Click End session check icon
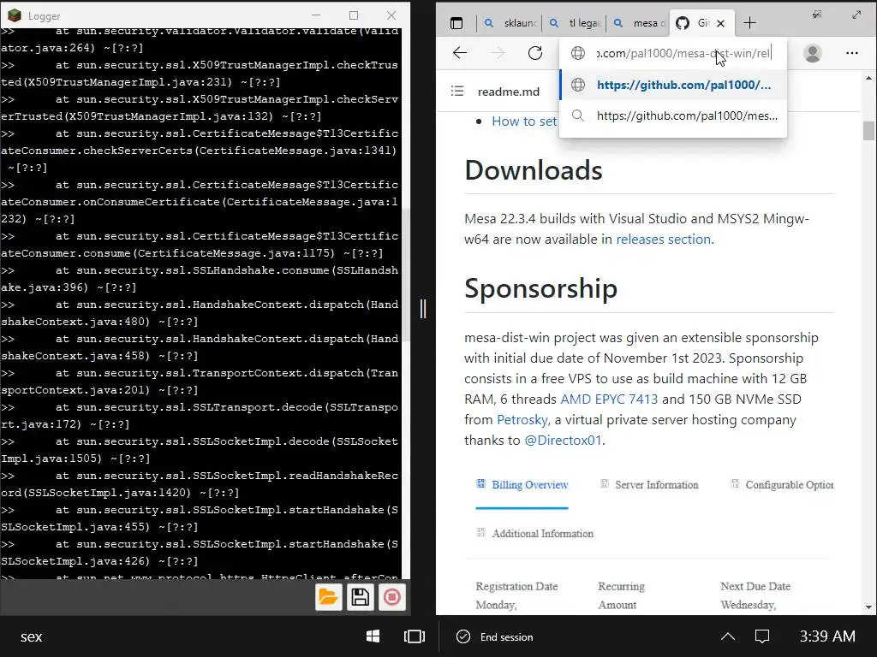 (463, 636)
